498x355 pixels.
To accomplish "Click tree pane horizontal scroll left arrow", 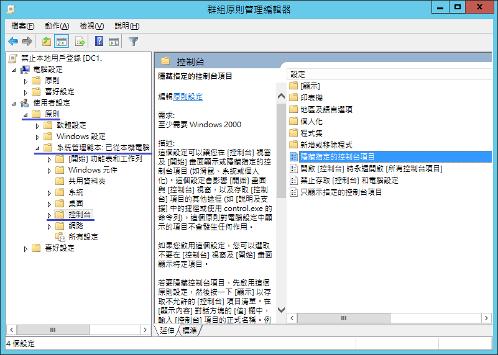I will (x=11, y=330).
